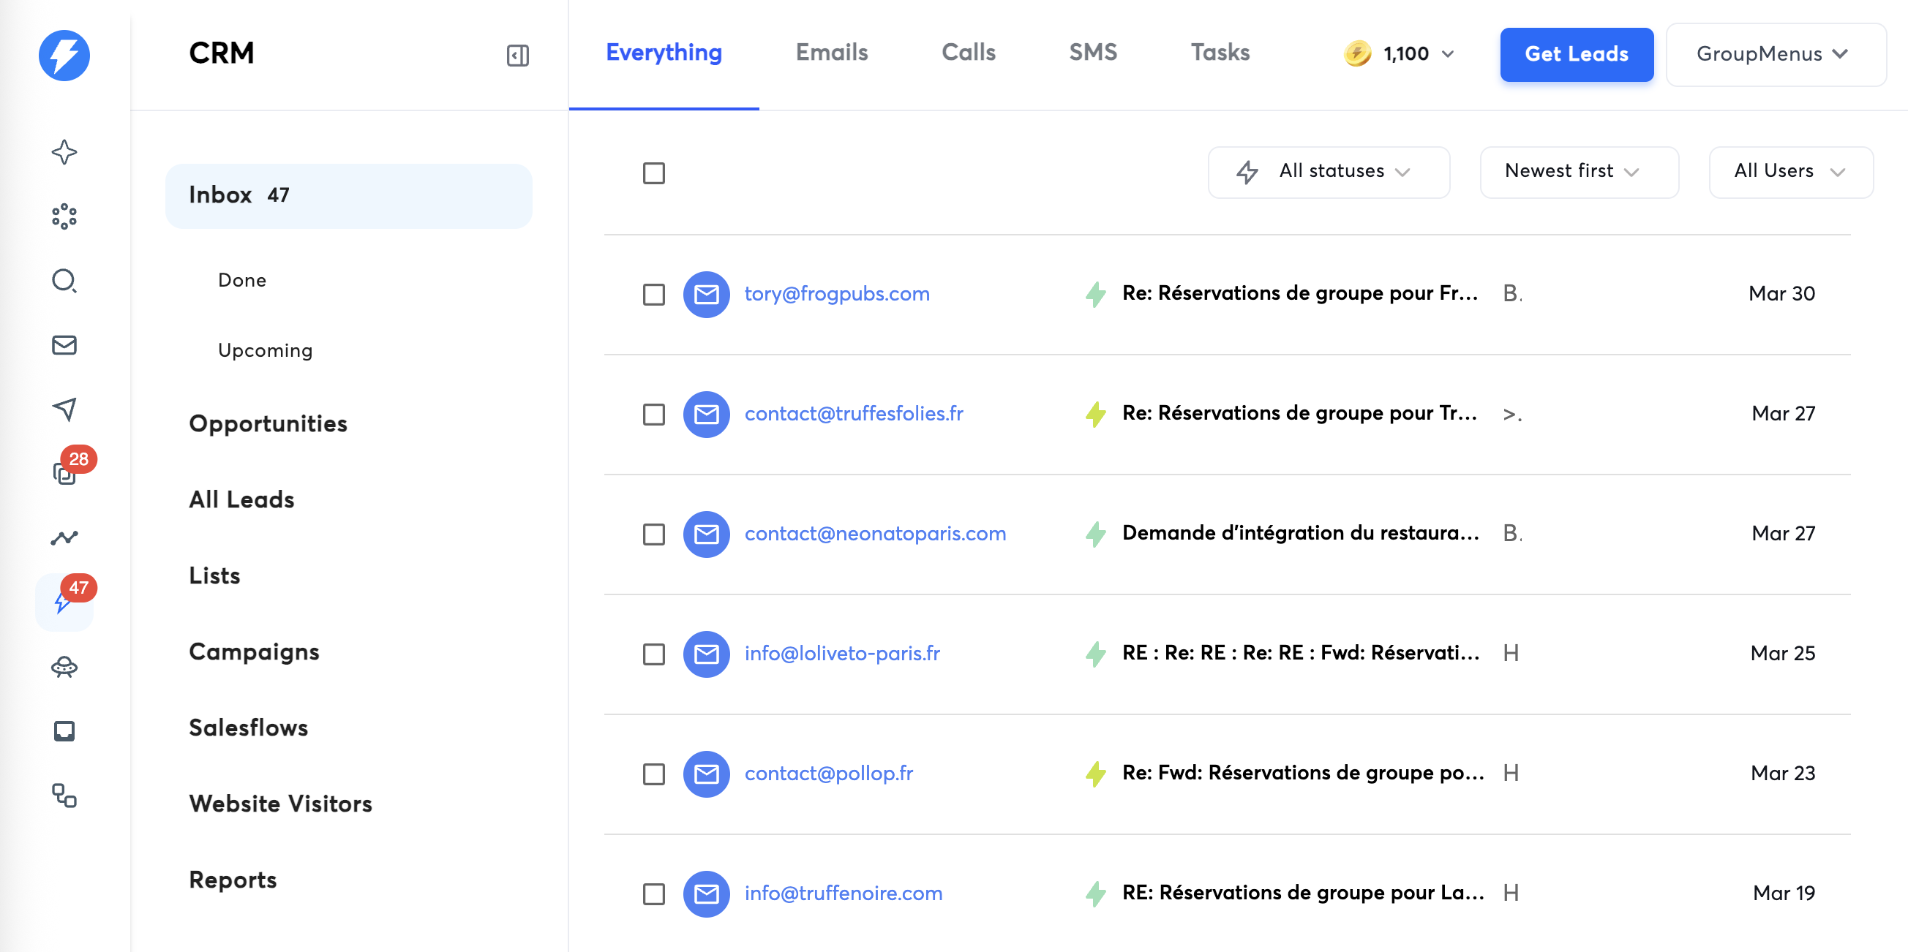1908x952 pixels.
Task: Click the sidebar icon with 28 badge
Action: (x=64, y=472)
